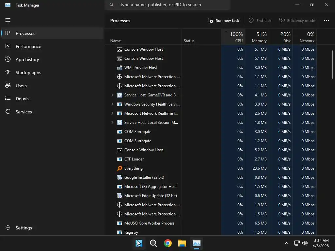Click the MoUSO Core Worker Process icon
335x251 pixels.
click(x=120, y=223)
